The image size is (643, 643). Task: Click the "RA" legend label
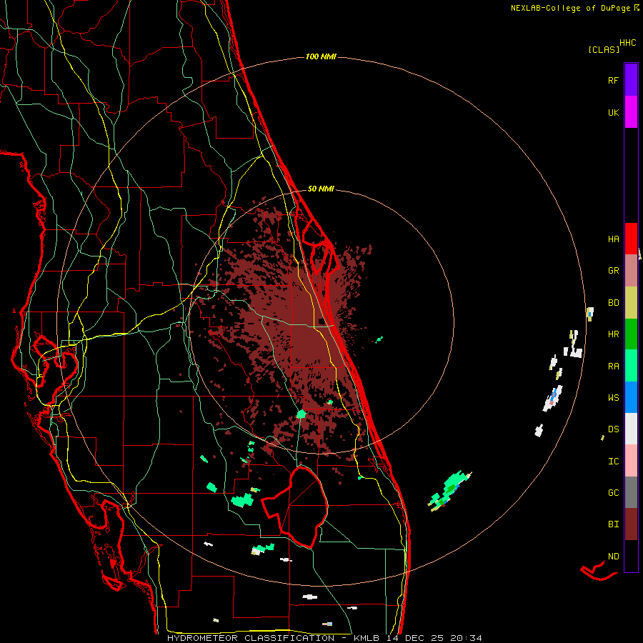613,367
